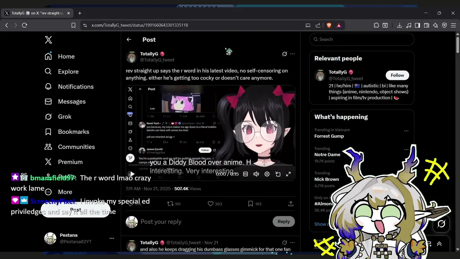The image size is (460, 259).
Task: Open Home from the sidebar
Action: (x=60, y=56)
